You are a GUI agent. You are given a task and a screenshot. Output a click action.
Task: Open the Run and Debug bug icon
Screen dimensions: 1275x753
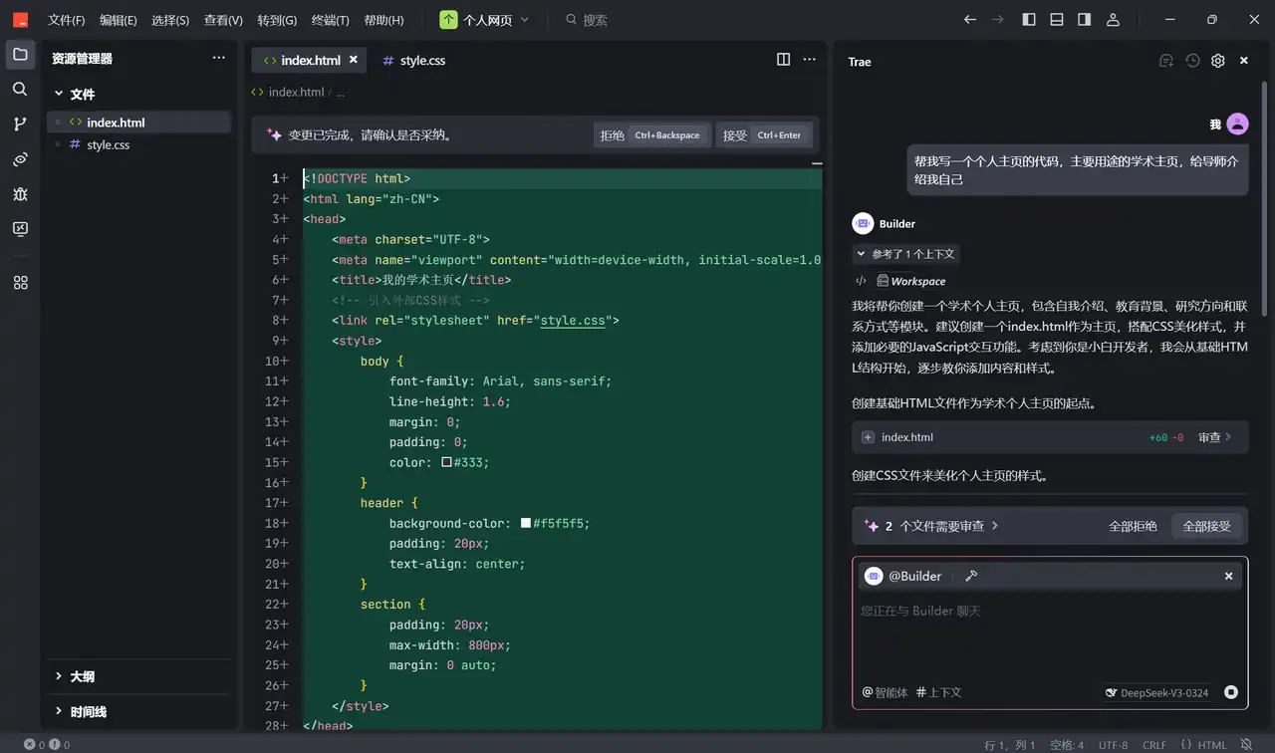click(x=20, y=193)
